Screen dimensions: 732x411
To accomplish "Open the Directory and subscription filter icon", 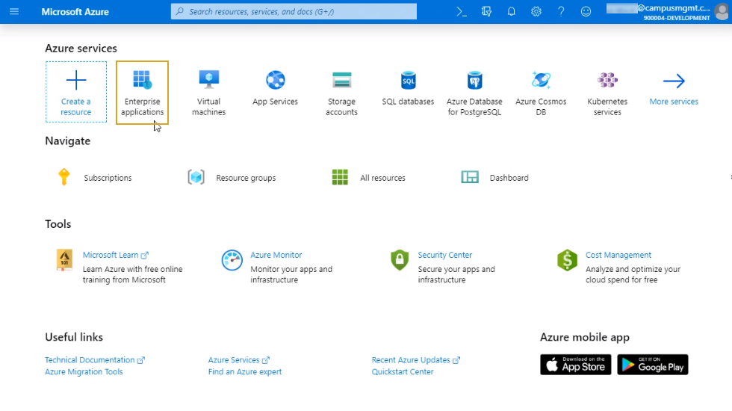I will click(487, 12).
